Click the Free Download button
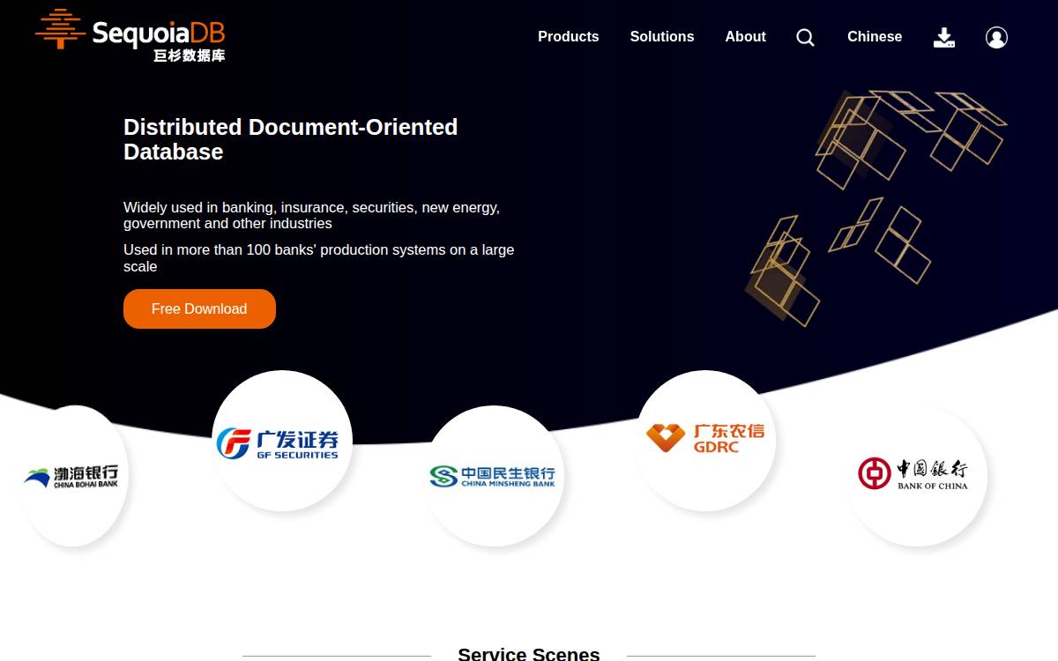Viewport: 1058px width, 661px height. tap(199, 308)
